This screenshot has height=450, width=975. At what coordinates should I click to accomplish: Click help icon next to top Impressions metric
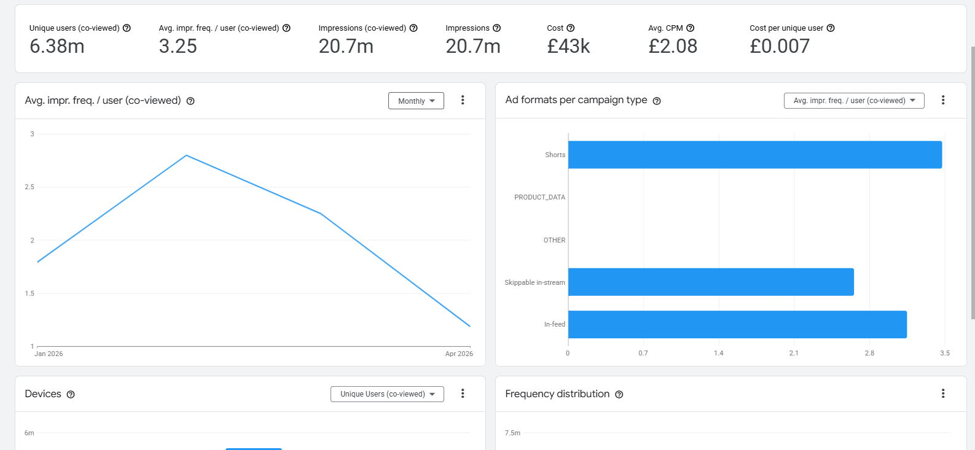click(x=497, y=28)
